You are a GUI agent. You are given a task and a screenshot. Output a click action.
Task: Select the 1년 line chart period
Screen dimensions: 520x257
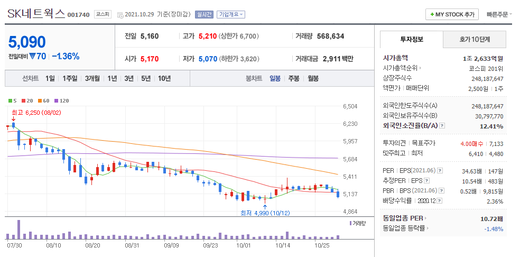coord(112,79)
